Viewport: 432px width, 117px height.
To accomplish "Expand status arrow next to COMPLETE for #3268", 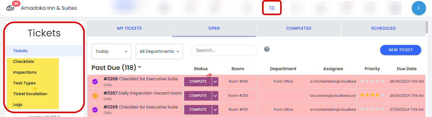I will coord(215,82).
